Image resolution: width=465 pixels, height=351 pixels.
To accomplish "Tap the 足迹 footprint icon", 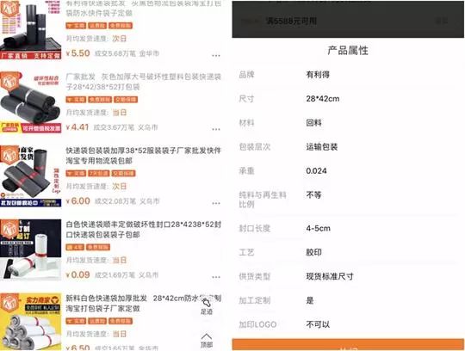I will 207,307.
